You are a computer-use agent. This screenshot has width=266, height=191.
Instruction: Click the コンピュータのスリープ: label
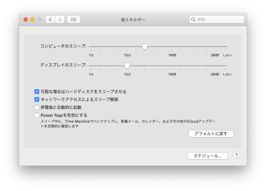tap(63, 46)
